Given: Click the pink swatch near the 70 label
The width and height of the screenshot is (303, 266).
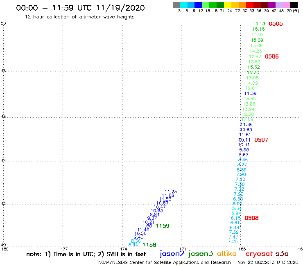Looking at the screenshot, I should 286,5.
